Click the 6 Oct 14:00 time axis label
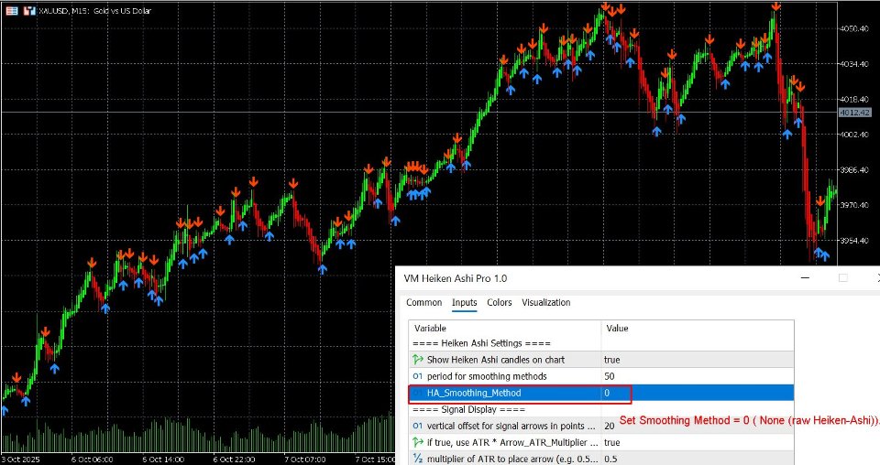This screenshot has width=880, height=465. coord(163,460)
